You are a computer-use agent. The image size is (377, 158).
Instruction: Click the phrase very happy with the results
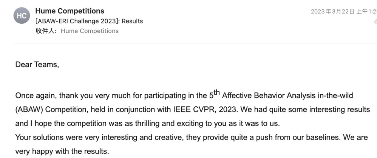coord(62,152)
